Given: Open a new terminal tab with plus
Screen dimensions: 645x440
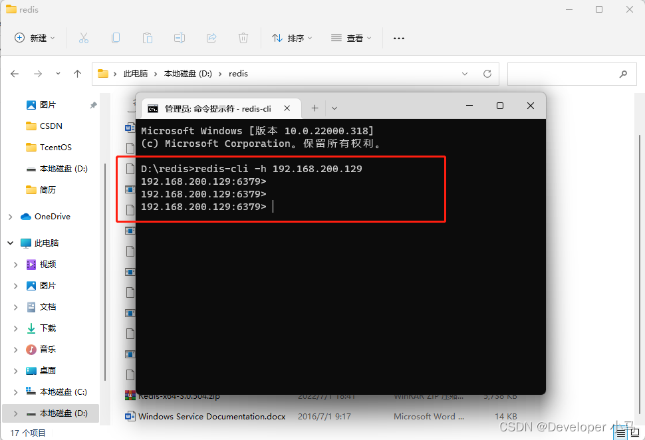Looking at the screenshot, I should click(315, 108).
